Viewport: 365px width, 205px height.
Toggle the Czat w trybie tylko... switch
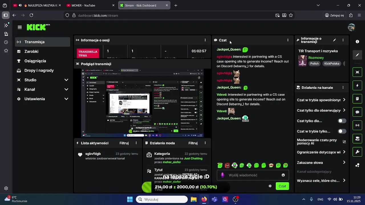342,131
